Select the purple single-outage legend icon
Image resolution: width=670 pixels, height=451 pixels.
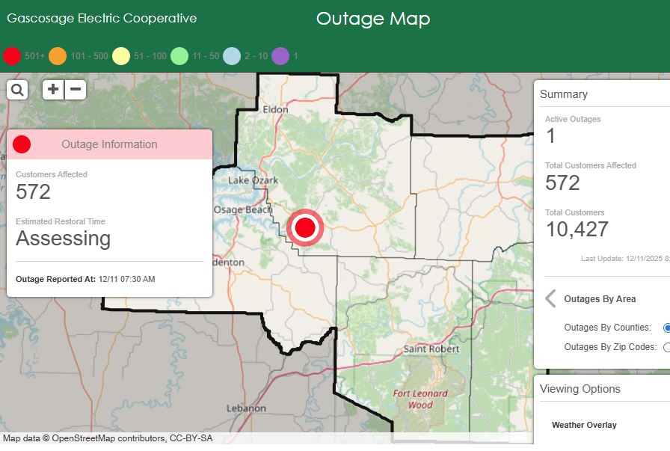tap(280, 55)
